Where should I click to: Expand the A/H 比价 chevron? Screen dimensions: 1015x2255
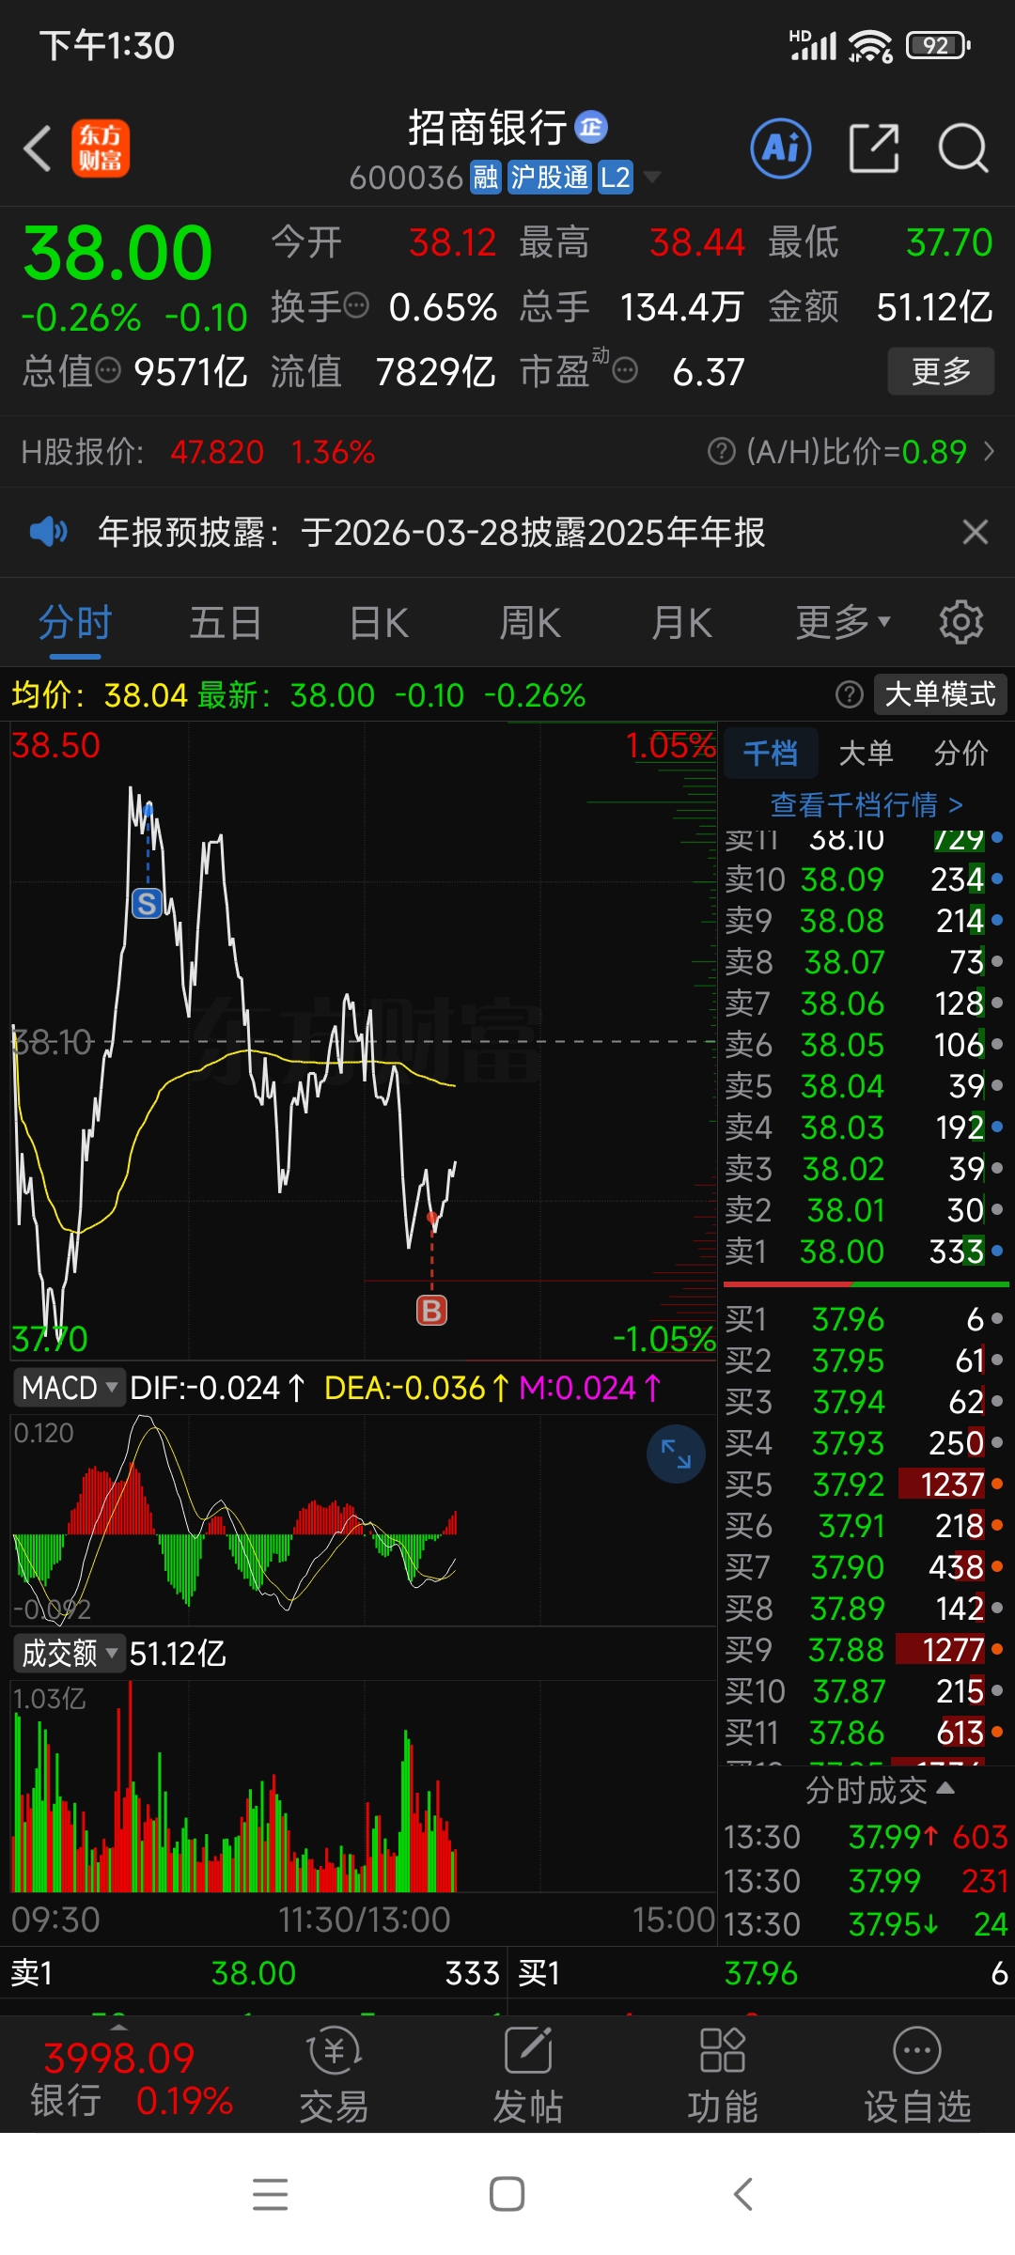pos(989,452)
